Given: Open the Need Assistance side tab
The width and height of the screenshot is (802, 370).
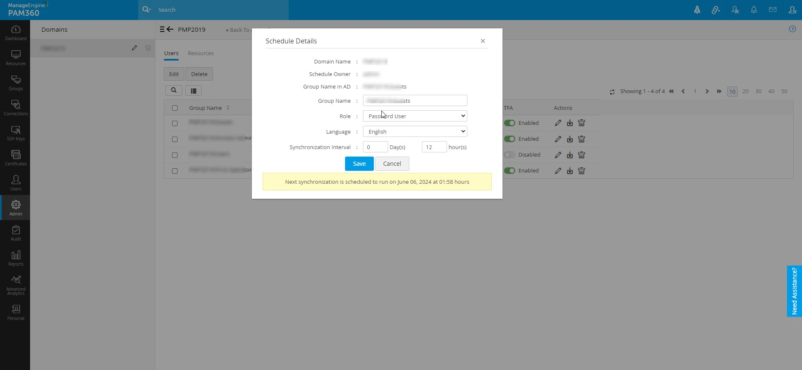Looking at the screenshot, I should [x=794, y=291].
